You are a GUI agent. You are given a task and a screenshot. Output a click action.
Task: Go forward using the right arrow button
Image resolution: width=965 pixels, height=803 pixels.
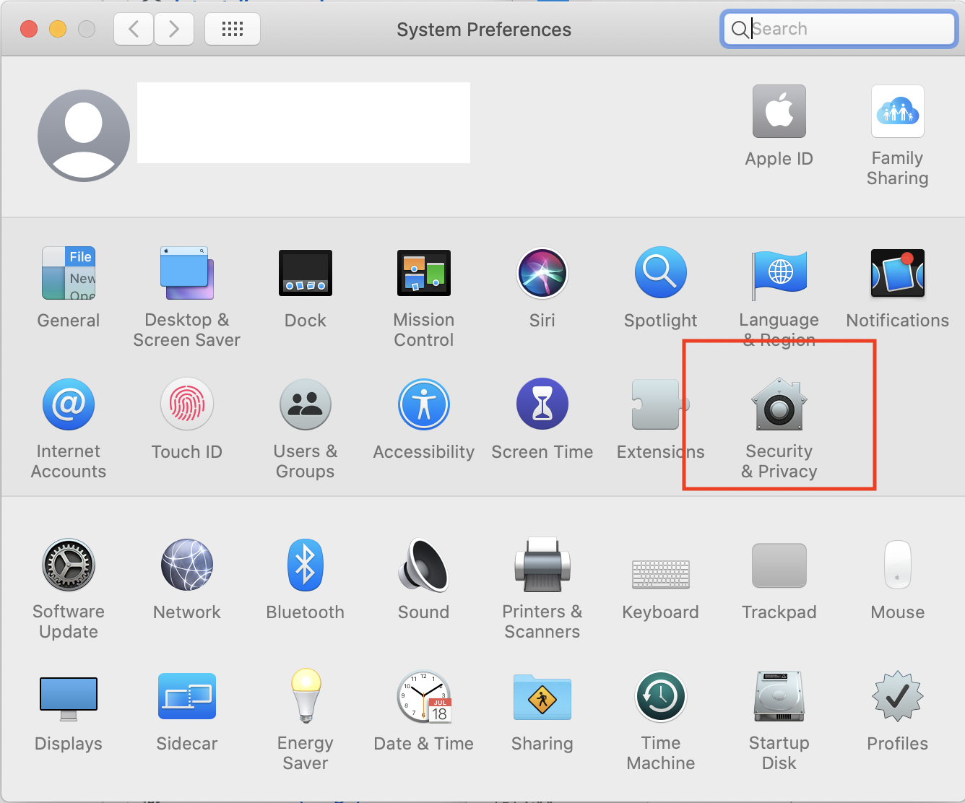(x=174, y=29)
